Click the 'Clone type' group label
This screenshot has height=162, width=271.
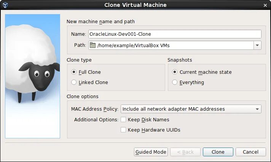[x=79, y=60]
